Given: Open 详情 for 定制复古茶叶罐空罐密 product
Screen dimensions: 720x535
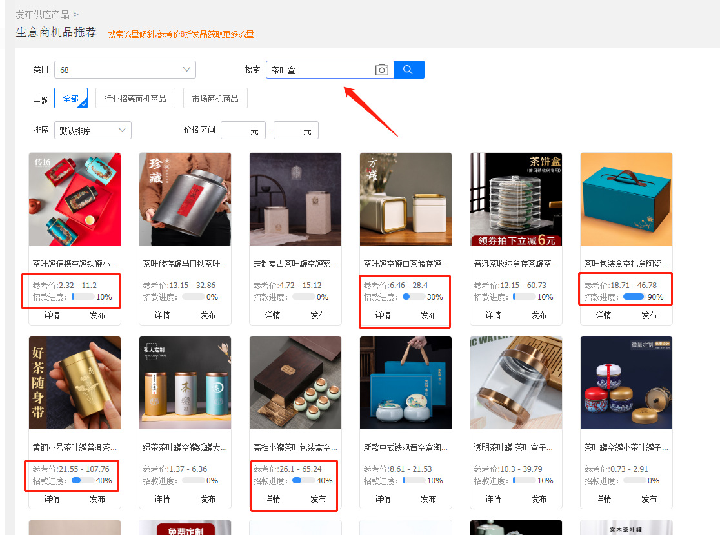Looking at the screenshot, I should pyautogui.click(x=272, y=315).
